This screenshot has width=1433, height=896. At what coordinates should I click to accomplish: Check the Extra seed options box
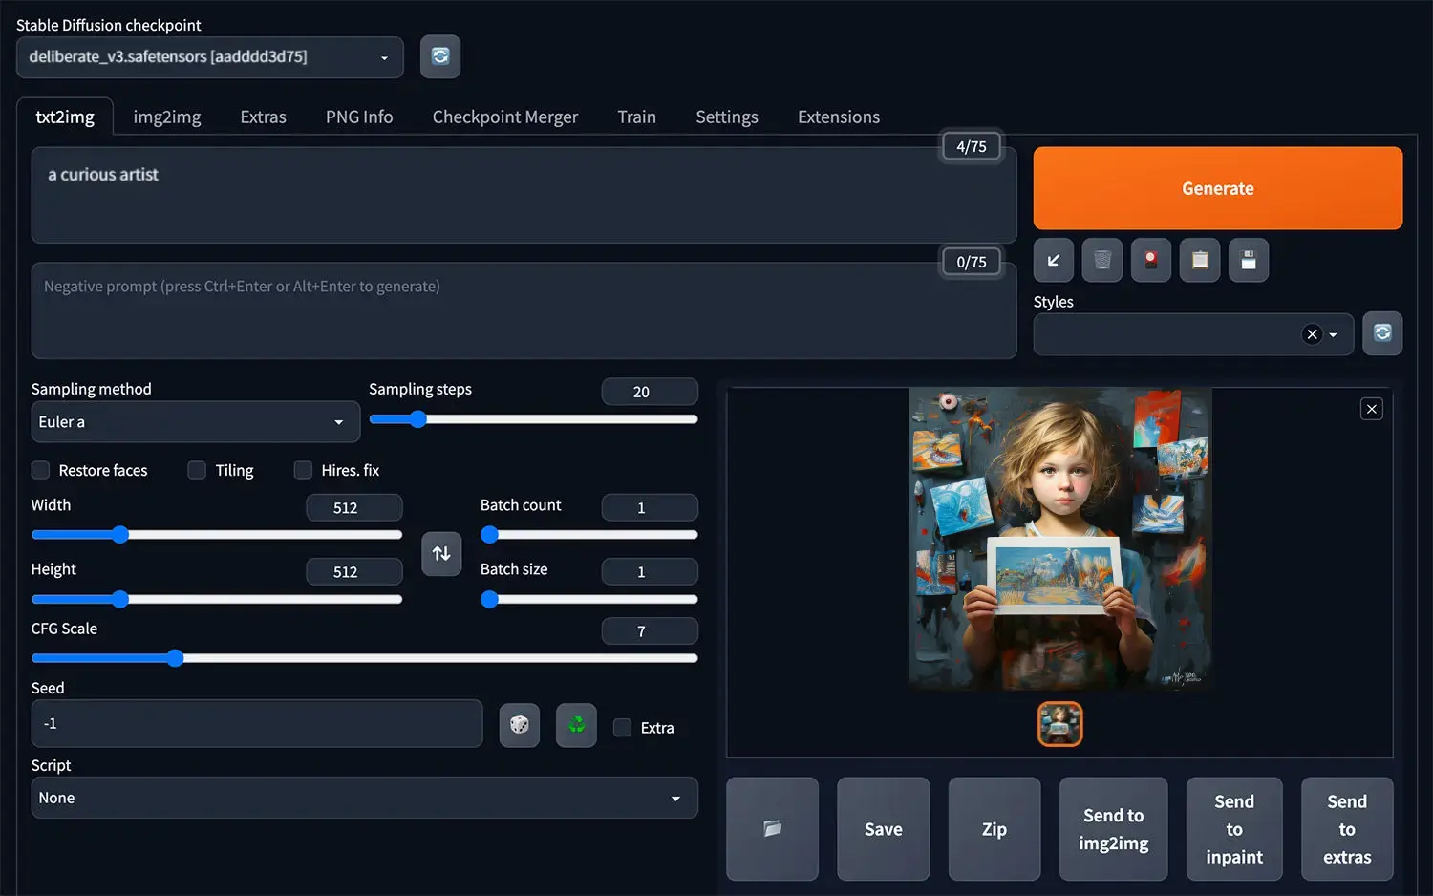coord(622,728)
